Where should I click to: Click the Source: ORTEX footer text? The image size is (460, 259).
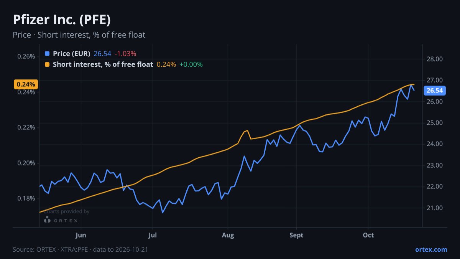[80, 249]
